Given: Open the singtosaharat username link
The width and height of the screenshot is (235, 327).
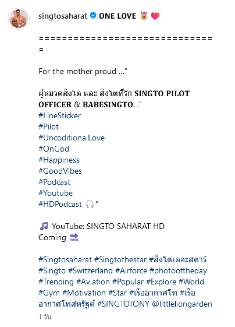Looking at the screenshot, I should coord(63,16).
